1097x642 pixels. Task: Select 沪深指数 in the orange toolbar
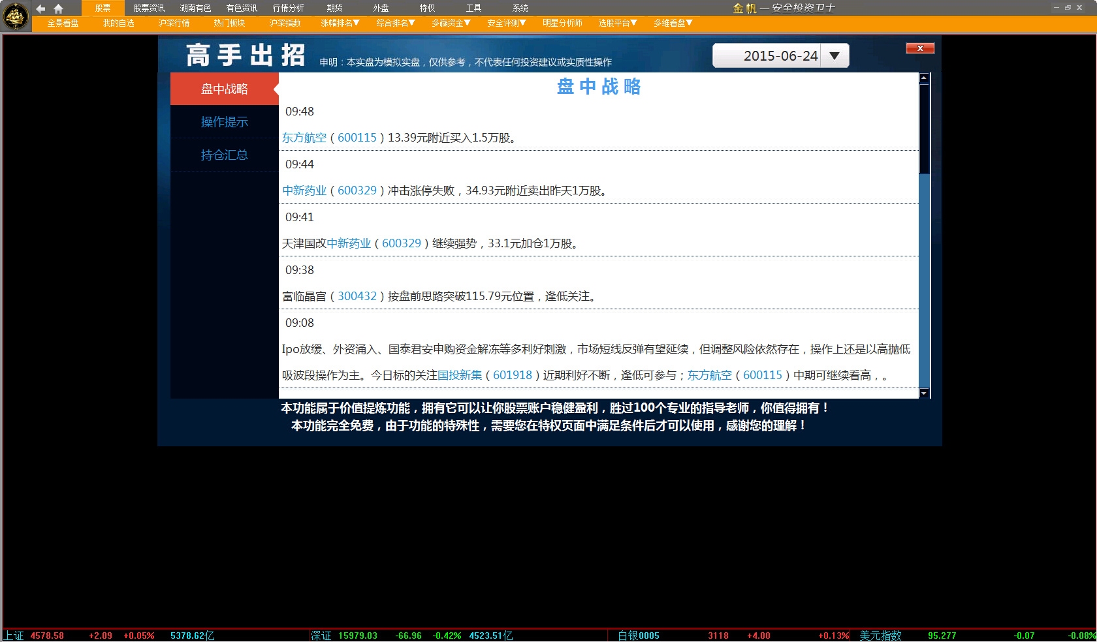pyautogui.click(x=285, y=23)
